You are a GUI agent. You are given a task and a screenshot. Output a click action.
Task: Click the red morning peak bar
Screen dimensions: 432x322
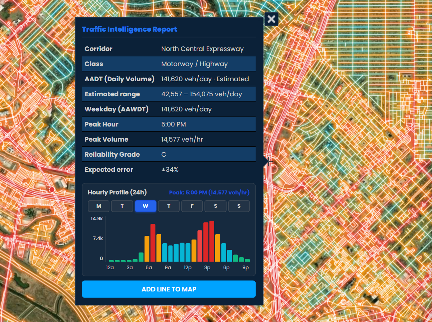point(153,243)
